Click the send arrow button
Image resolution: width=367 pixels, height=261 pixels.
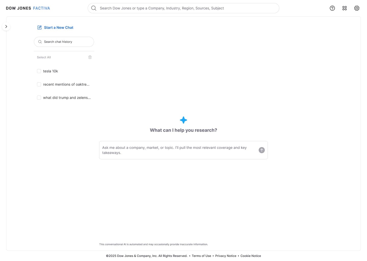click(x=262, y=150)
